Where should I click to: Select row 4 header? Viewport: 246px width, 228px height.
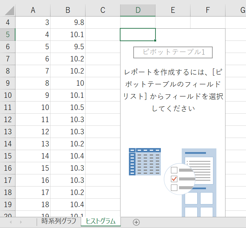tap(7, 22)
